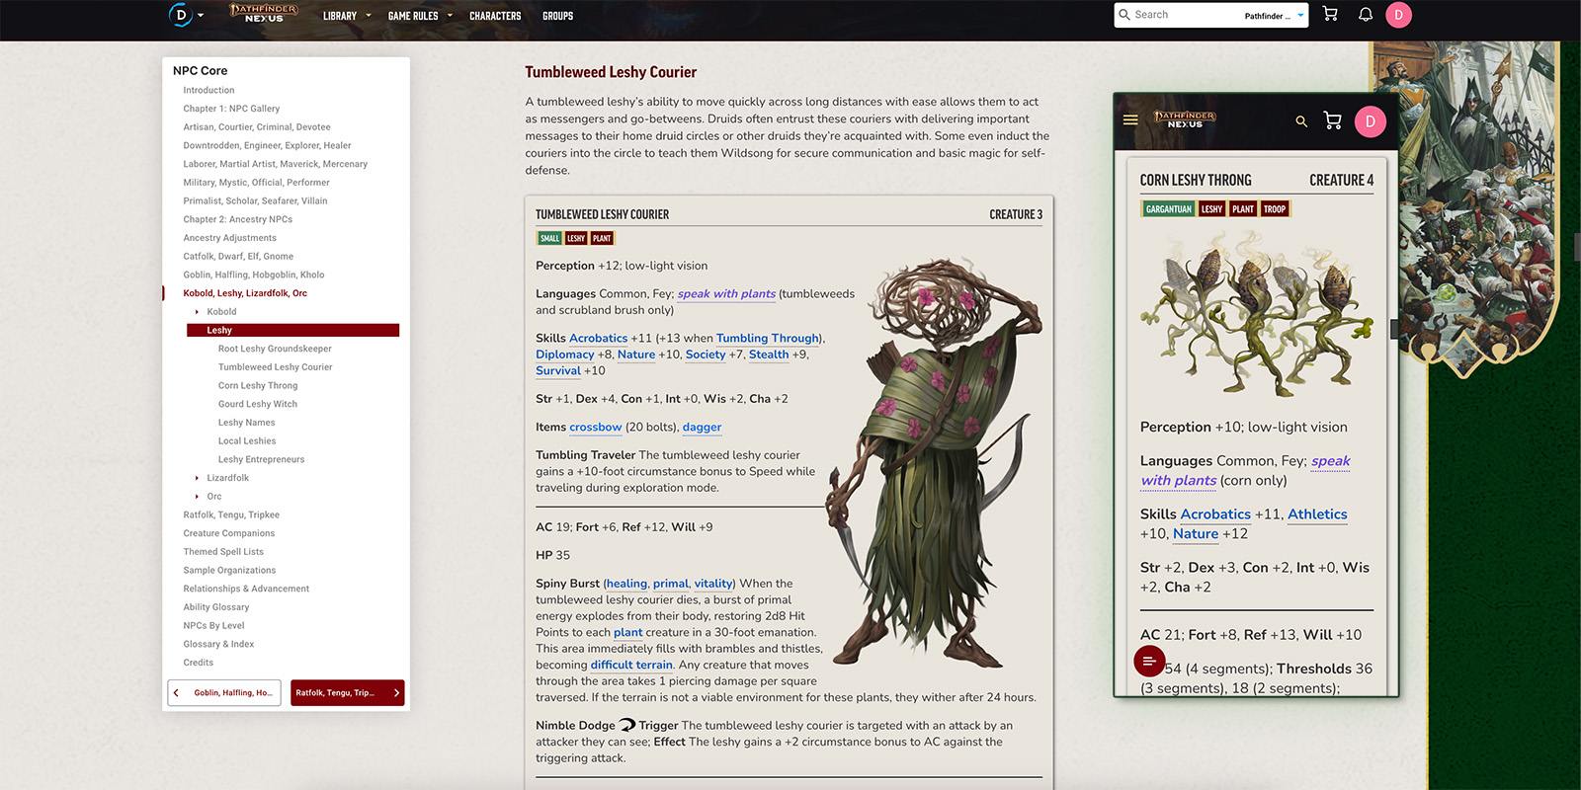
Task: Open the Tumbling Through skill link
Action: click(768, 338)
